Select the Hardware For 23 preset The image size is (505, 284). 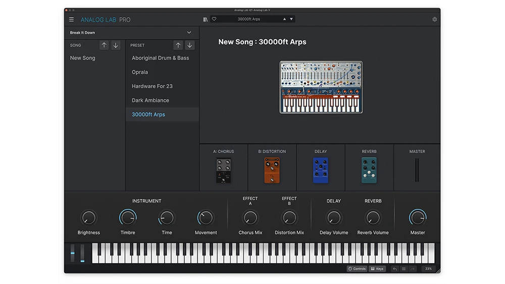click(152, 86)
